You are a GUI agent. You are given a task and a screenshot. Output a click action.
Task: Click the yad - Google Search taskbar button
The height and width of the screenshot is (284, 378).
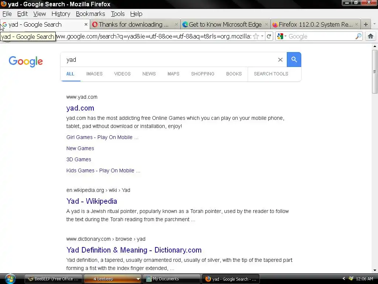pos(230,279)
